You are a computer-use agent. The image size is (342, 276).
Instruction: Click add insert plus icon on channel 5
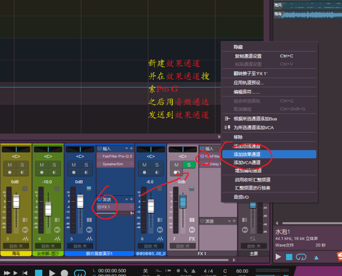pyautogui.click(x=131, y=149)
